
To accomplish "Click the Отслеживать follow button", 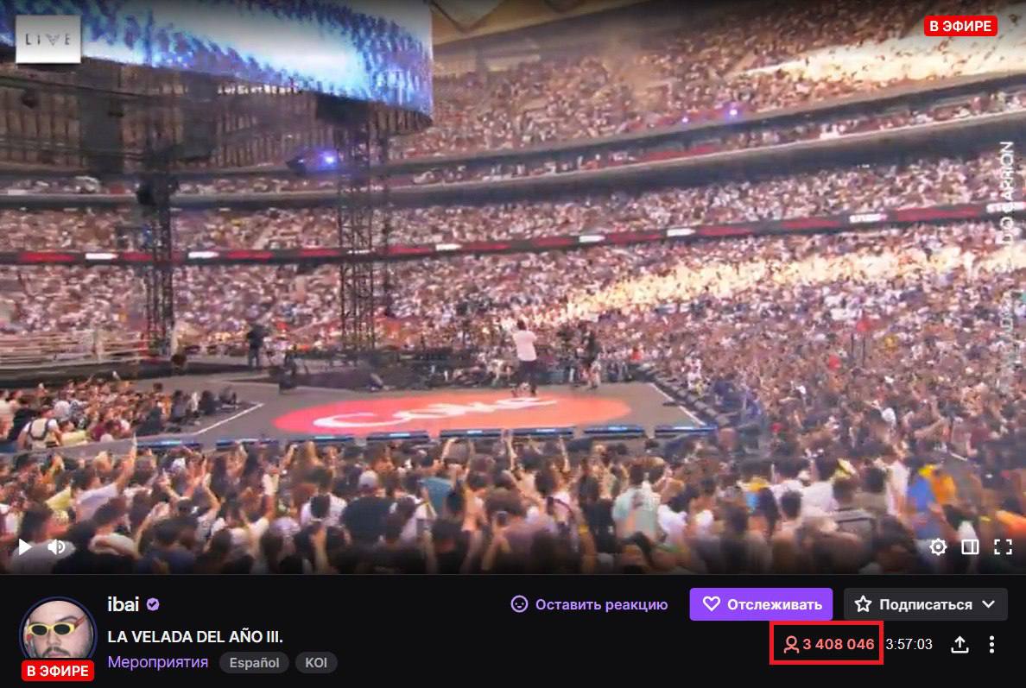I will (761, 604).
